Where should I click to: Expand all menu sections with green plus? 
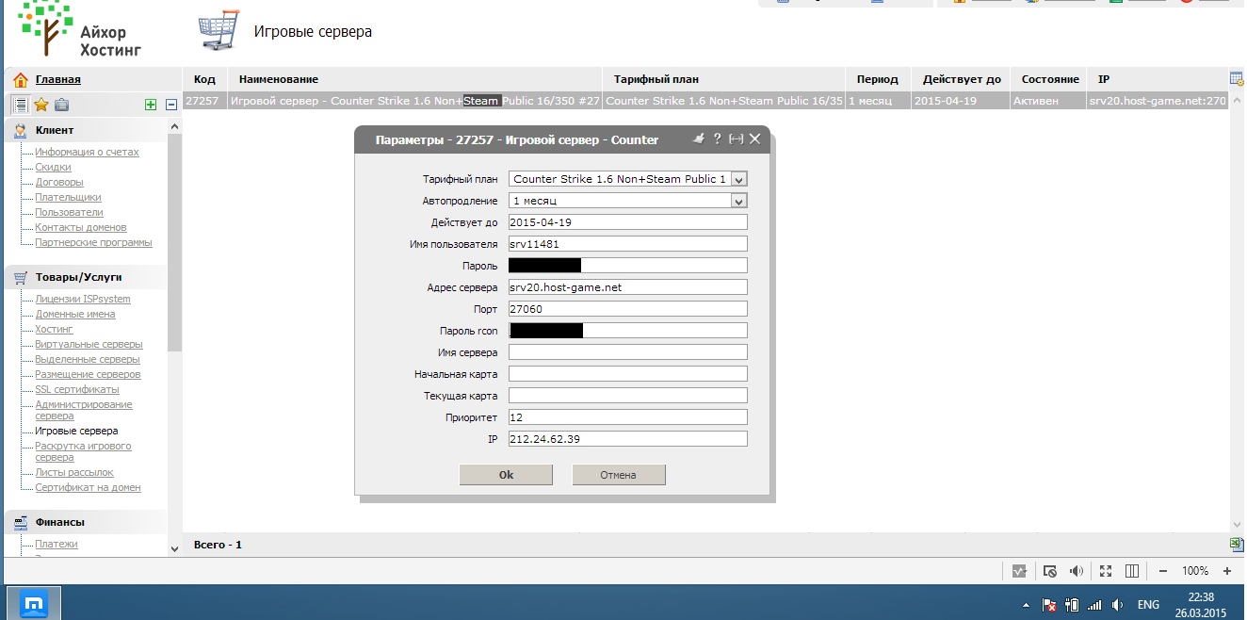[x=151, y=106]
